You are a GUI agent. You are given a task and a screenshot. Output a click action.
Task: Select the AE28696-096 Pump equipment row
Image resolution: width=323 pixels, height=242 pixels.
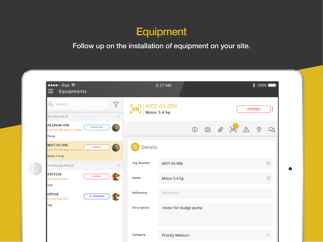click(x=85, y=131)
